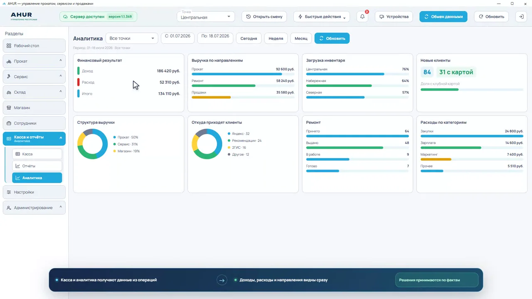
Task: Click the notifications bell icon
Action: (362, 17)
